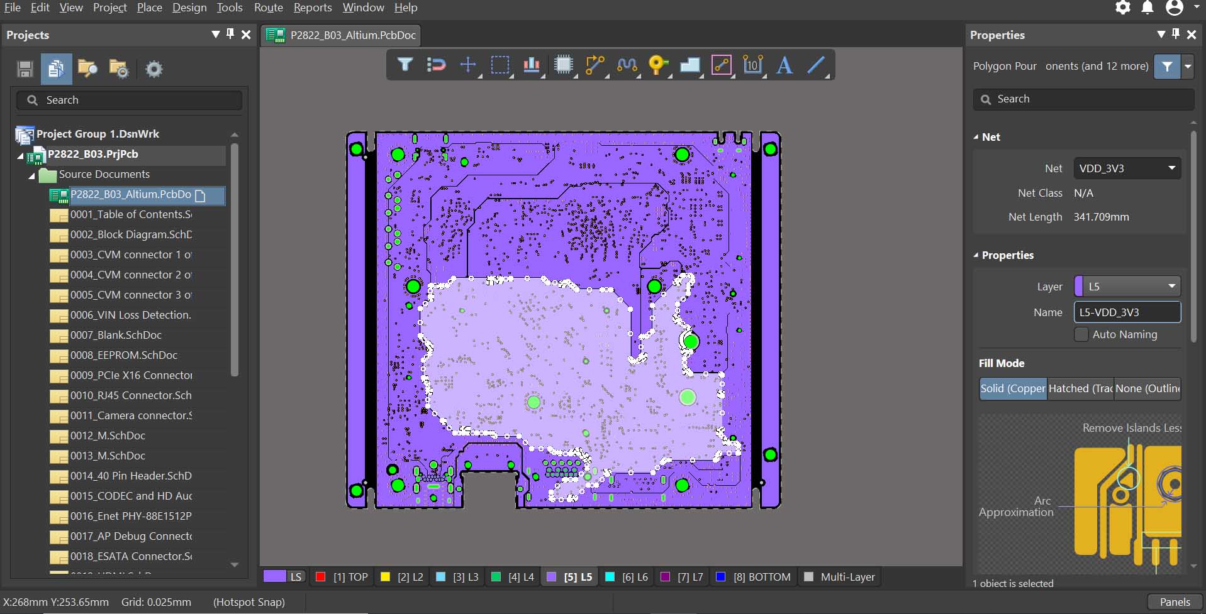Viewport: 1206px width, 614px height.
Task: Open the Route menu
Action: coord(268,8)
